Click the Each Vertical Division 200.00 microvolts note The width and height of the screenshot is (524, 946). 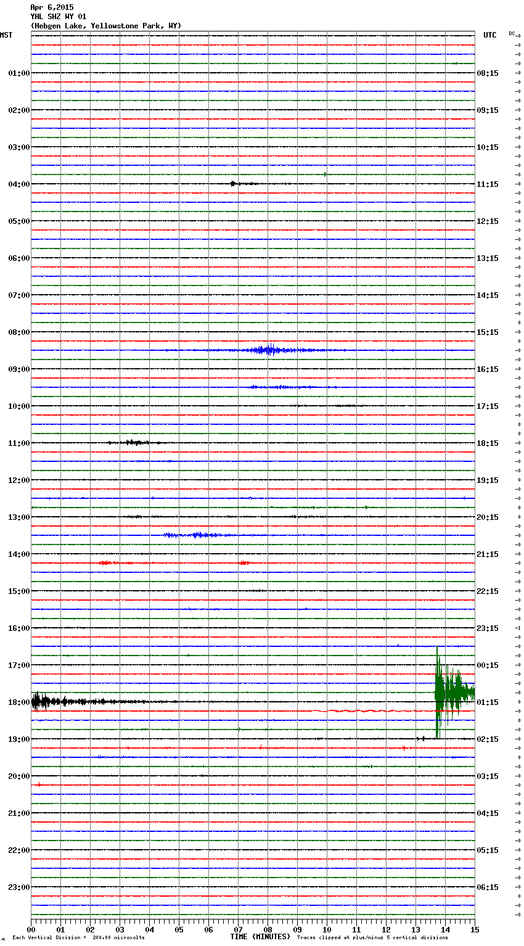tap(78, 937)
